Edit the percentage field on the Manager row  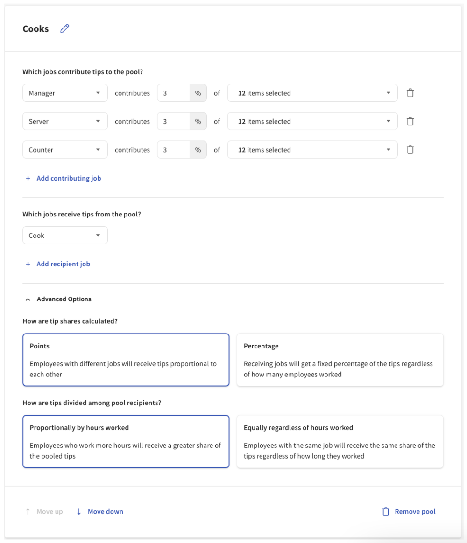point(173,93)
